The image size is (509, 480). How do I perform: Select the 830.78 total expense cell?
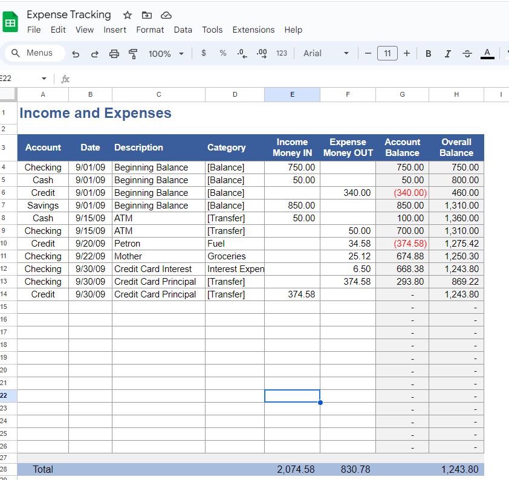(348, 469)
